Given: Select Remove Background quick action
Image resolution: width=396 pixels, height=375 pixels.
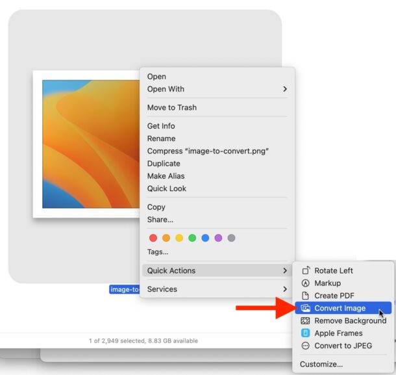Looking at the screenshot, I should pyautogui.click(x=343, y=320).
